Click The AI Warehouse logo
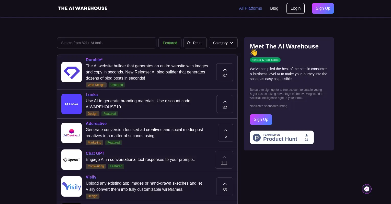This screenshot has width=391, height=204. point(83,8)
